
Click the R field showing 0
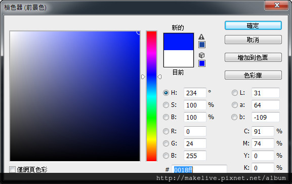(195, 131)
